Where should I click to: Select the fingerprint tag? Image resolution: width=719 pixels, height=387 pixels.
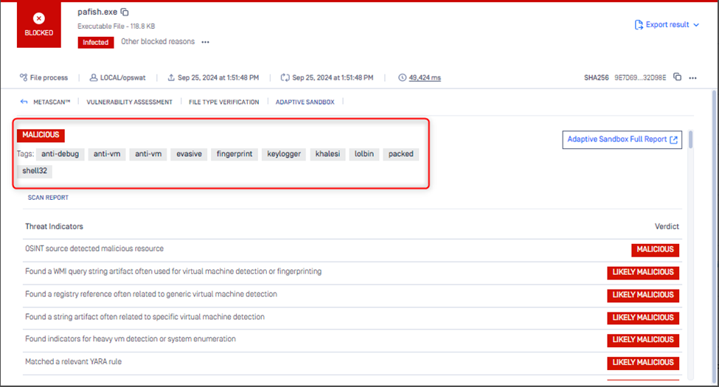235,154
